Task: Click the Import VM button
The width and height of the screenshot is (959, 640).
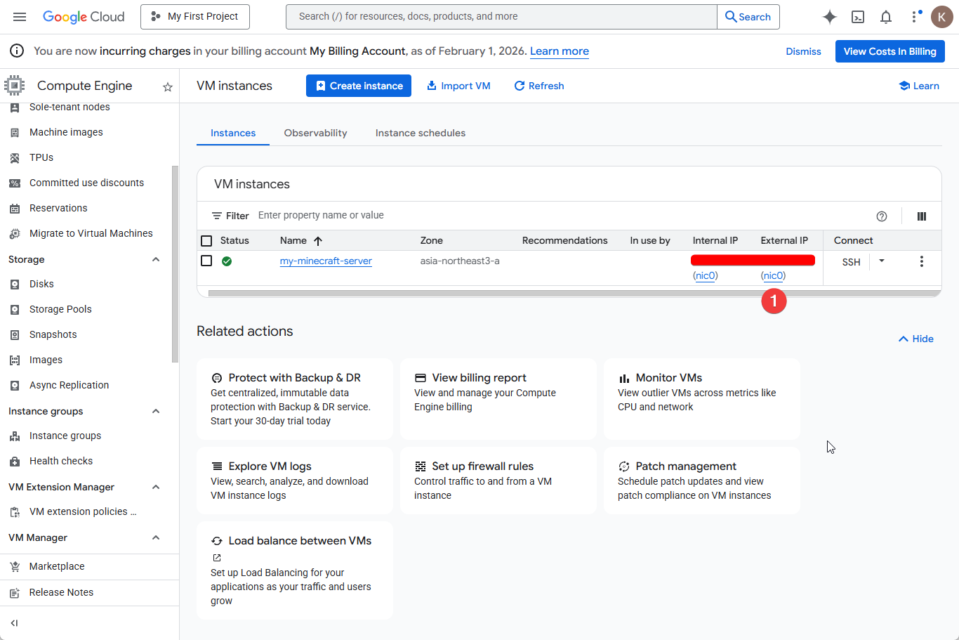Action: 458,86
